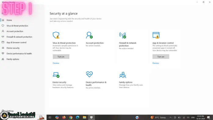Image resolution: width=213 pixels, height=120 pixels.
Task: Click the person icon beside Account protection in sidebar
Action: pyautogui.click(x=3, y=31)
